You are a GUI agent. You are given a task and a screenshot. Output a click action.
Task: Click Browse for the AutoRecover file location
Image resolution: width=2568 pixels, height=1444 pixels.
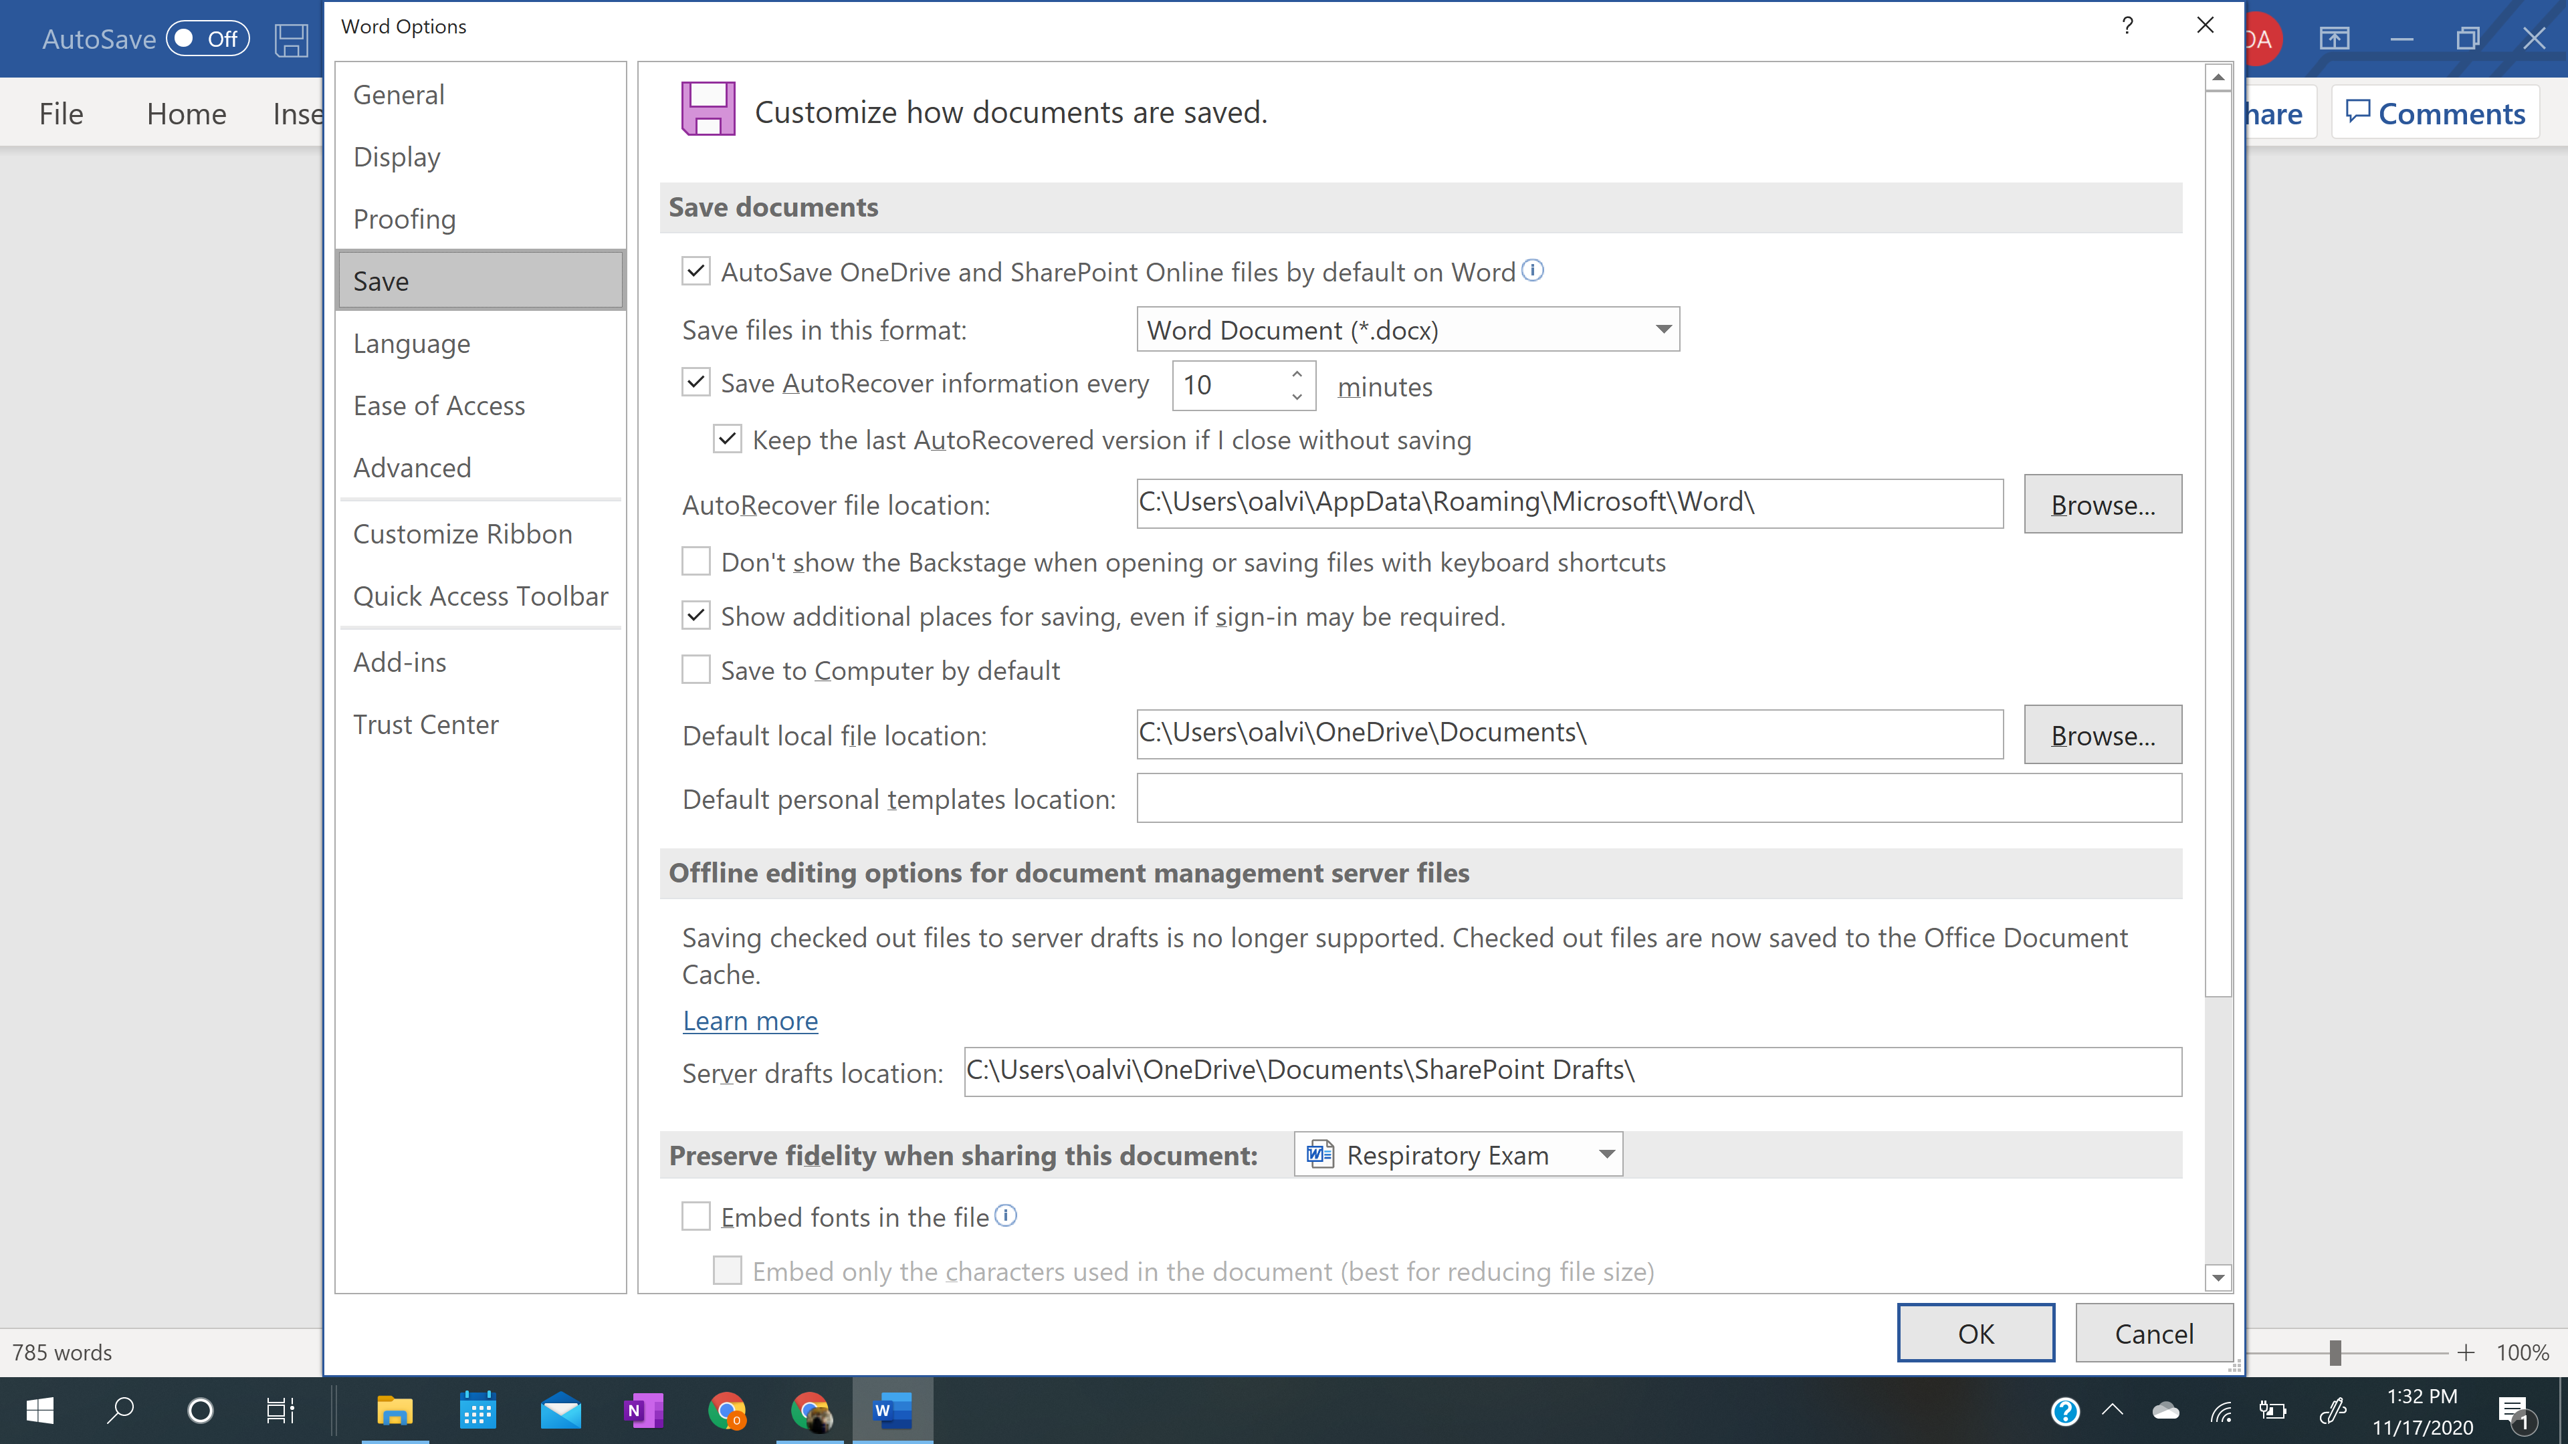pos(2101,504)
